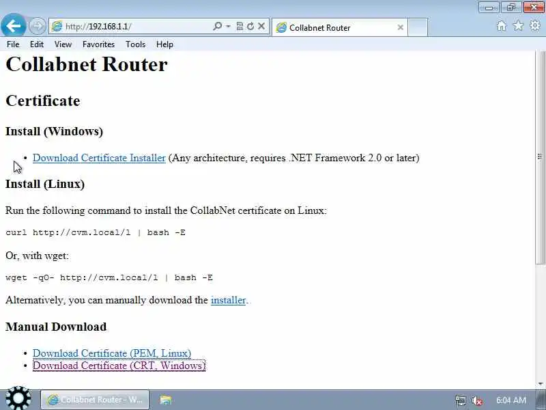Click the Stop loading X in address bar

tap(261, 26)
